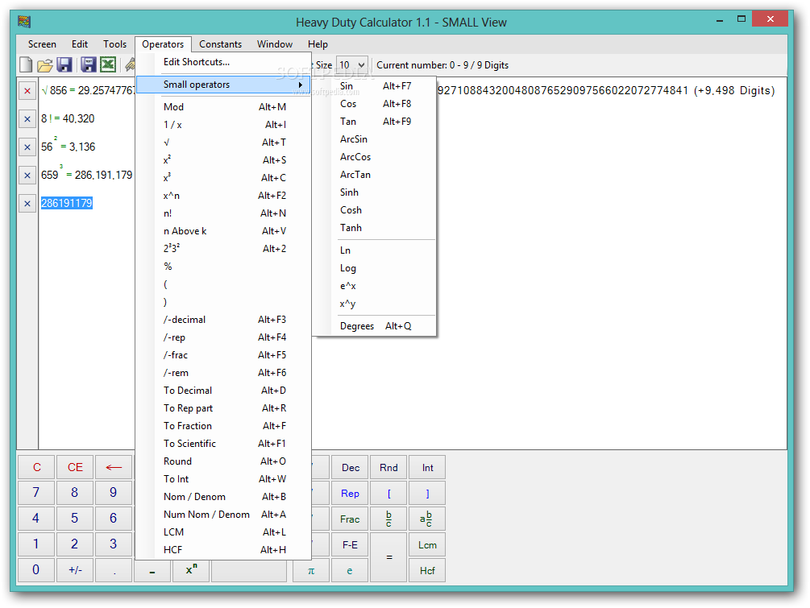The height and width of the screenshot is (608, 810).
Task: Select To Scientific menu item
Action: pyautogui.click(x=223, y=444)
